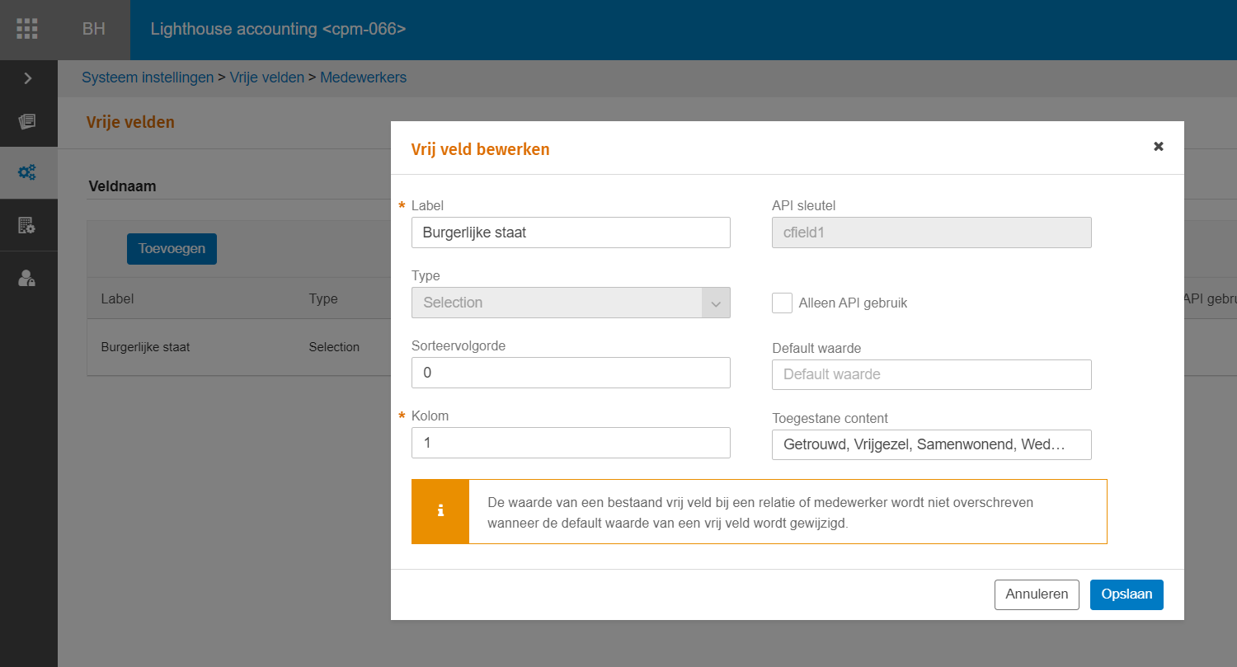Open the app grid launcher icon
The image size is (1237, 667).
pyautogui.click(x=27, y=29)
